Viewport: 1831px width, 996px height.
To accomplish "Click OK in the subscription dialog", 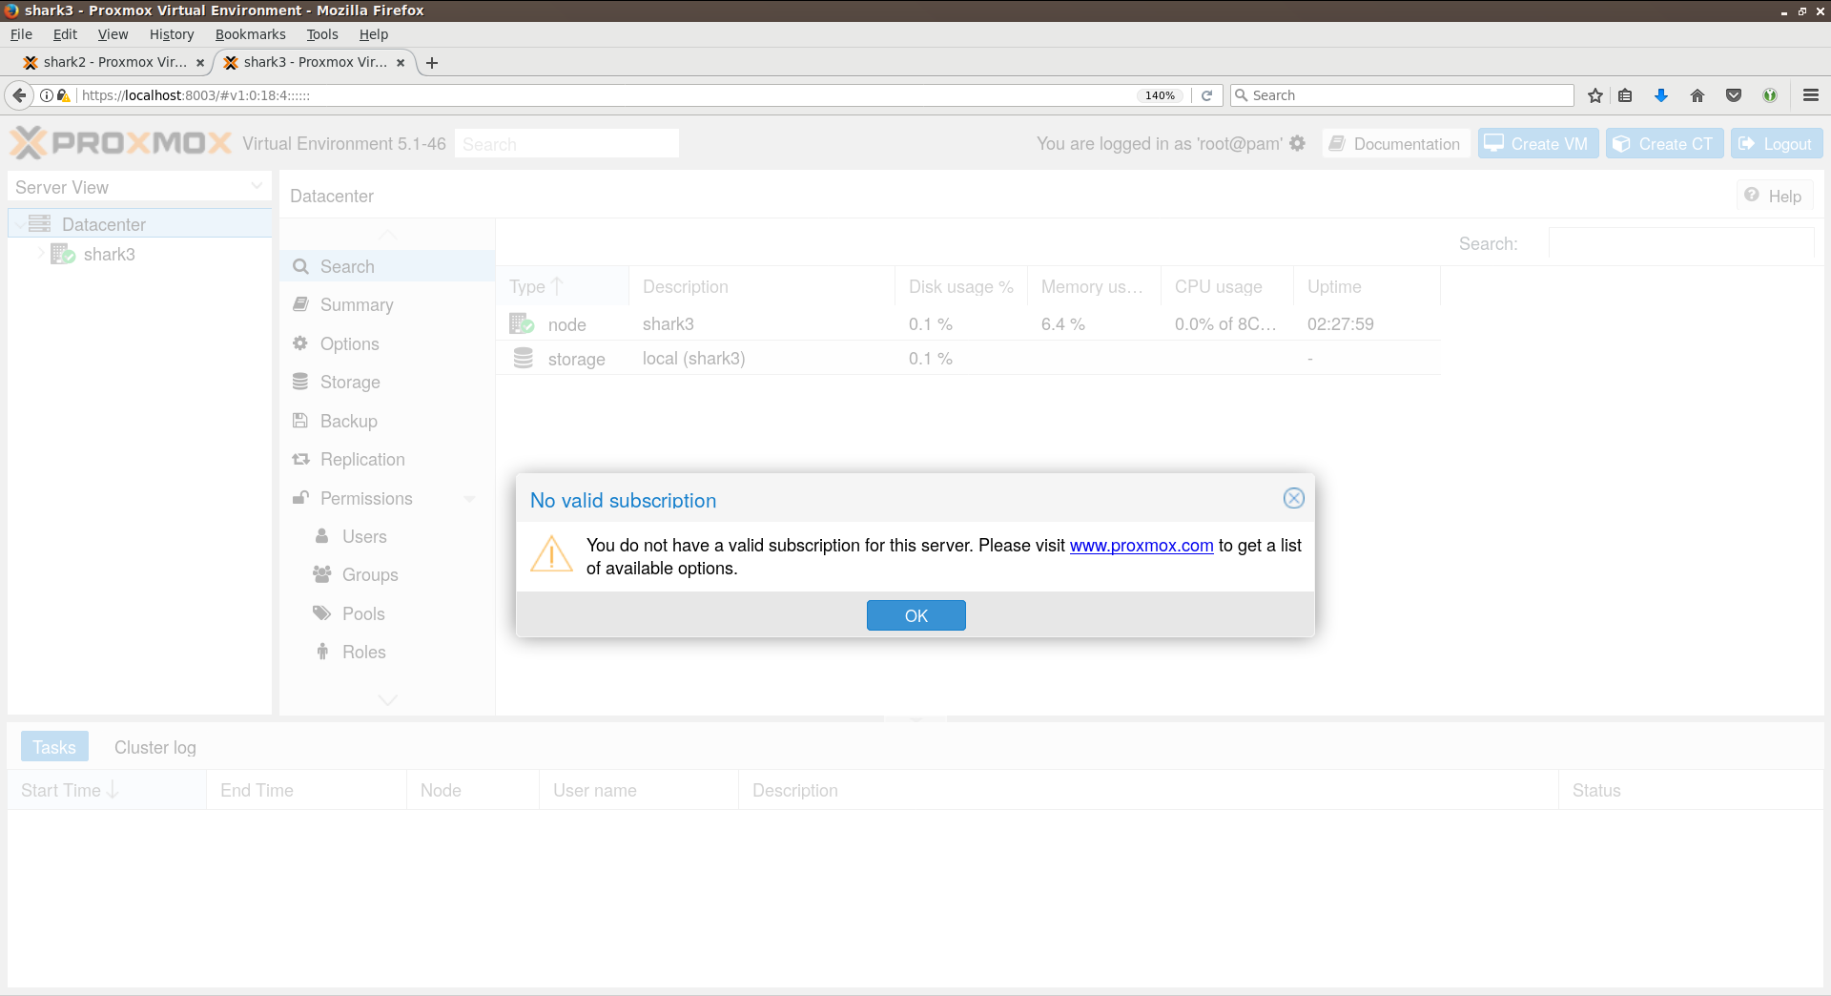I will click(x=915, y=615).
